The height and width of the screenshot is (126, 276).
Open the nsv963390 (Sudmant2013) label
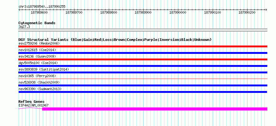[x=40, y=89]
